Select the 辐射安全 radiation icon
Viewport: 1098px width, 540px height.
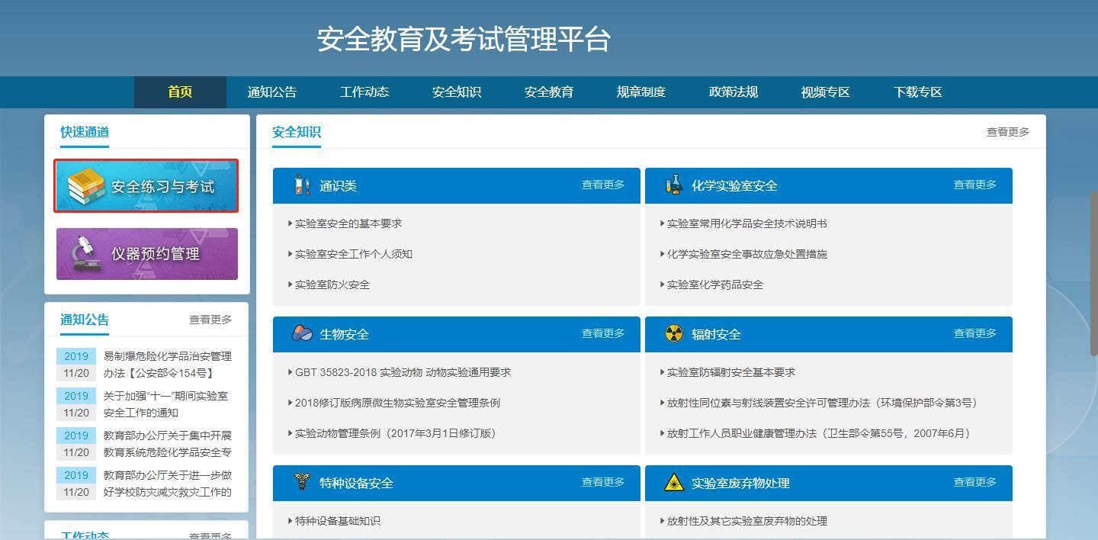point(673,333)
